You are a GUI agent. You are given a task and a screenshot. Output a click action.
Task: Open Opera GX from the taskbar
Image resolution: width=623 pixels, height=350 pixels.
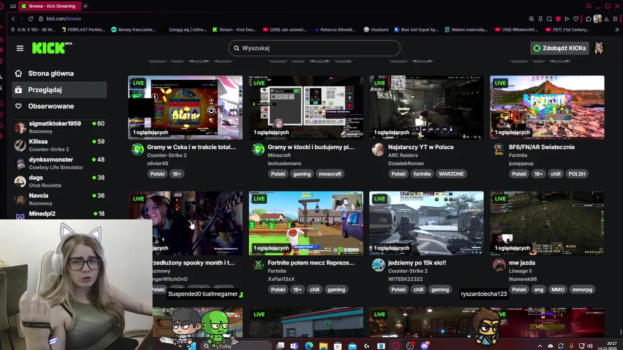pyautogui.click(x=396, y=346)
